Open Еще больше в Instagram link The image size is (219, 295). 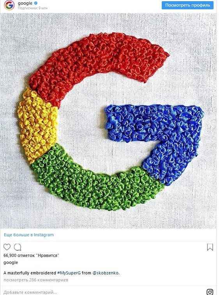click(29, 235)
